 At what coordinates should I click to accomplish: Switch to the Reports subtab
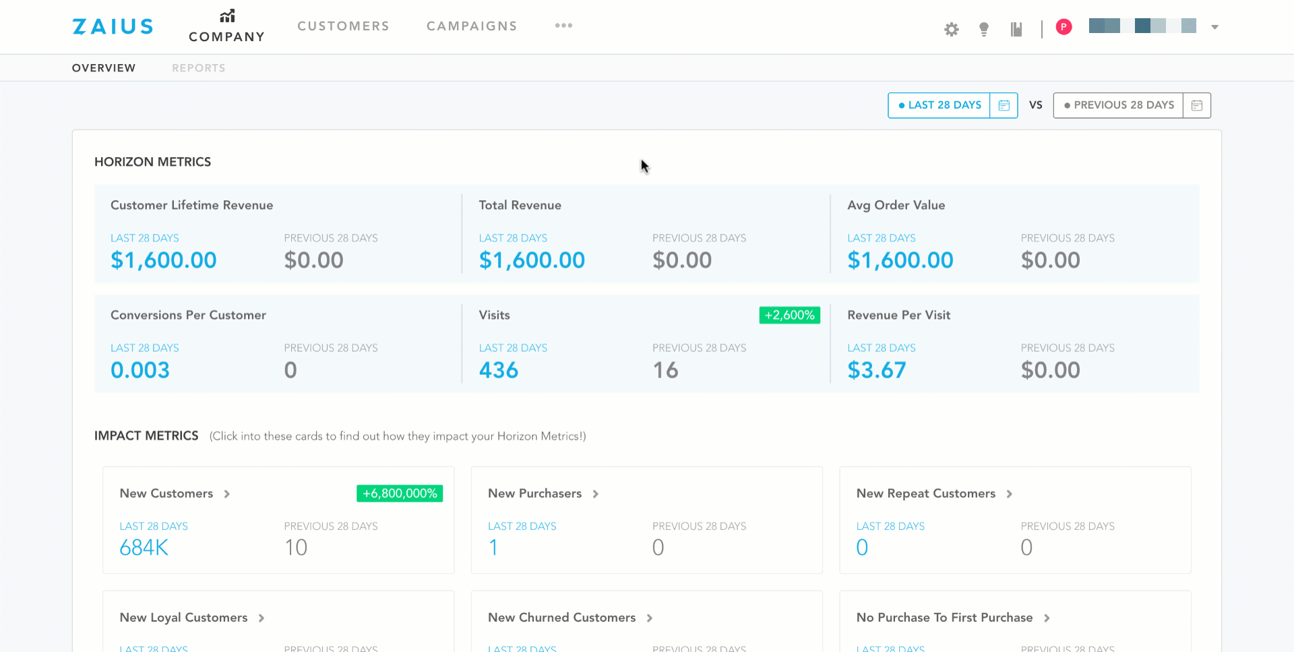click(x=198, y=68)
